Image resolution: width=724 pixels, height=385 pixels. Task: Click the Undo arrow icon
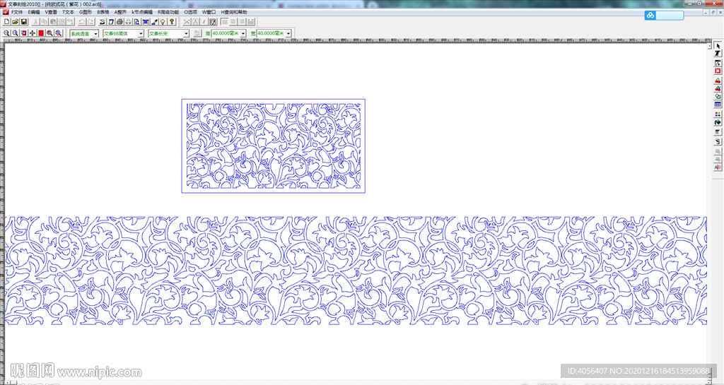[82, 22]
